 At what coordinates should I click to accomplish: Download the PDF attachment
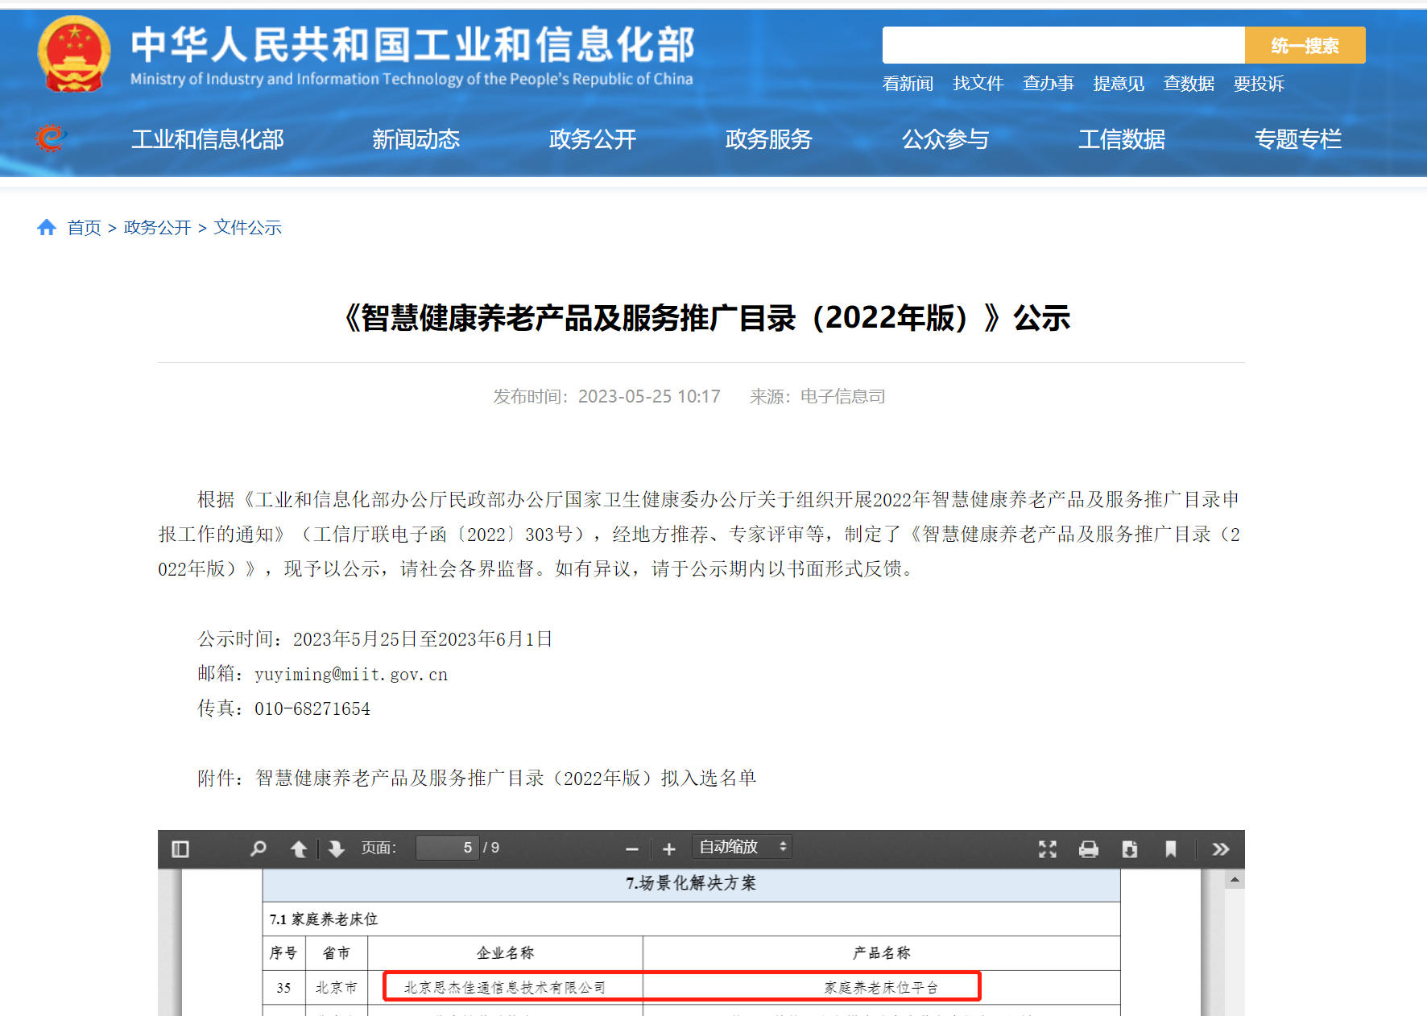click(1130, 848)
